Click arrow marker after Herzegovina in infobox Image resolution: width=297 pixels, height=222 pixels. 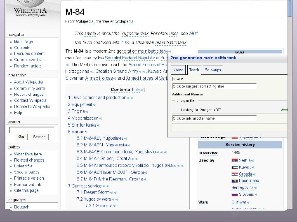point(255,188)
